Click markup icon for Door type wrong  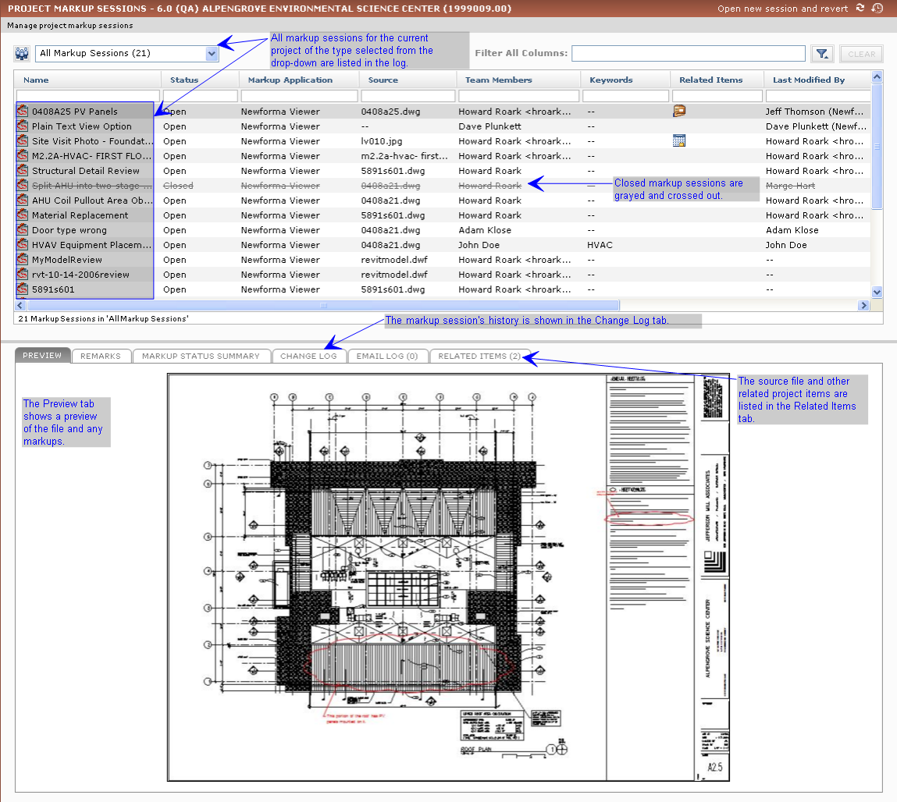pos(23,230)
